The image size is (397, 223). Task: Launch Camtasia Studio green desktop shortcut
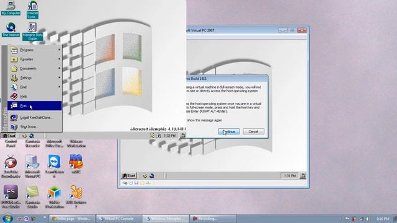tap(32, 196)
